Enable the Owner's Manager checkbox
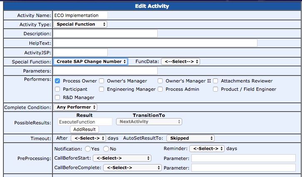This screenshot has height=177, width=302. (101, 81)
